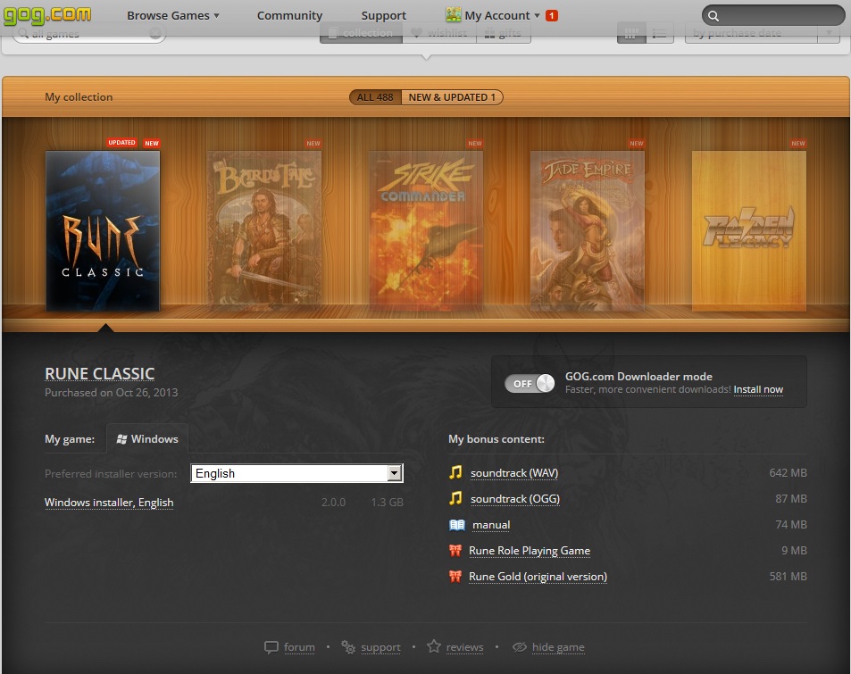This screenshot has width=851, height=674.
Task: Click the gog.com logo
Action: pos(47,14)
